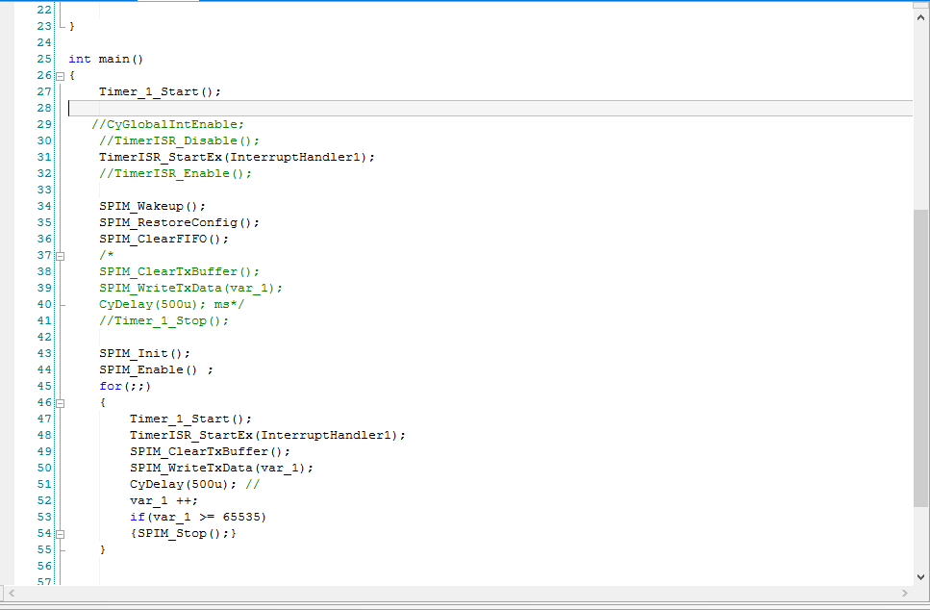Collapse the fold marker at line 54
The image size is (930, 610).
click(x=60, y=534)
